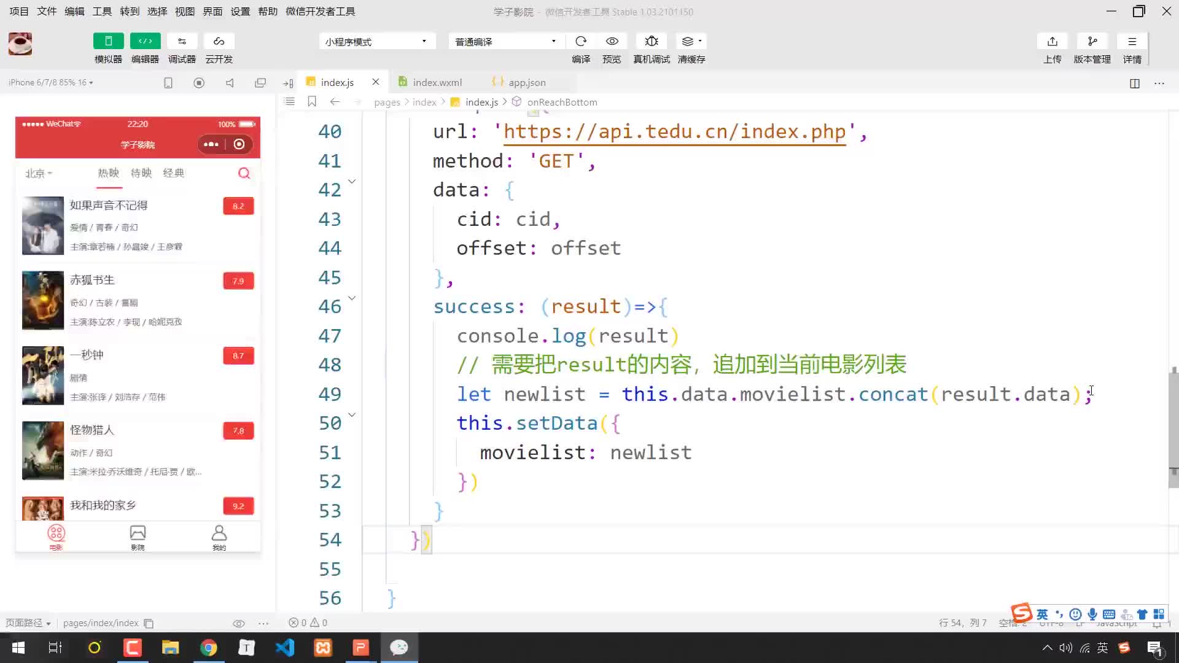Click the 我的 tab bar item
This screenshot has width=1179, height=663.
coord(219,537)
